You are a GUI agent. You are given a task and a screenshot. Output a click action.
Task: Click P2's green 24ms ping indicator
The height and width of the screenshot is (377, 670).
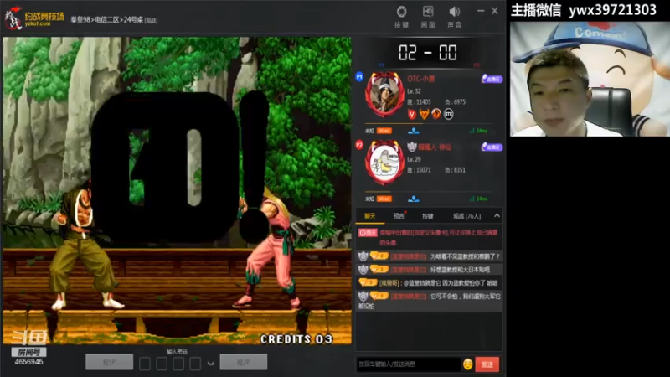pyautogui.click(x=478, y=199)
